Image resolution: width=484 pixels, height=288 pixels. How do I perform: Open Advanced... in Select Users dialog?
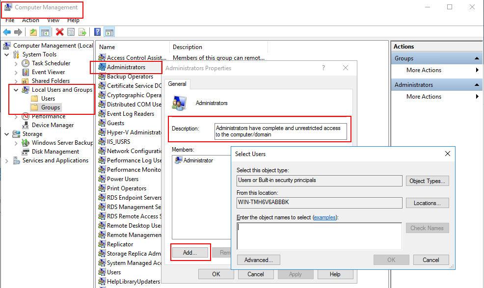259,260
